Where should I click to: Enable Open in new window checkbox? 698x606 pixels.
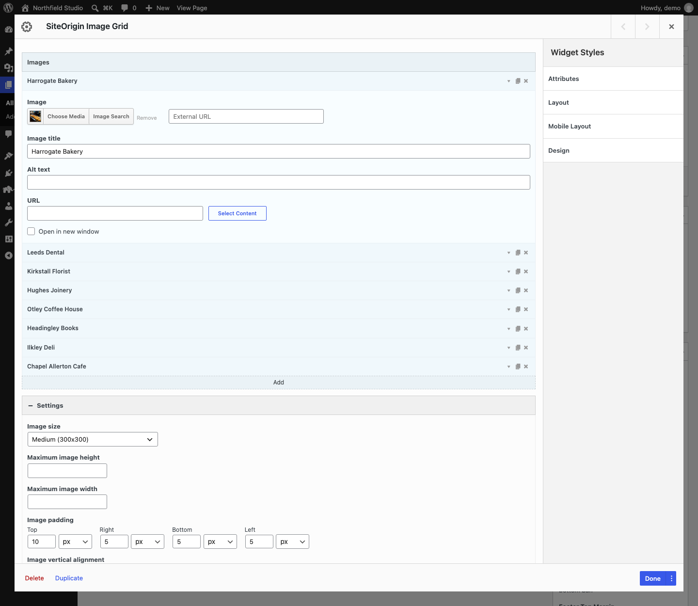click(x=31, y=231)
